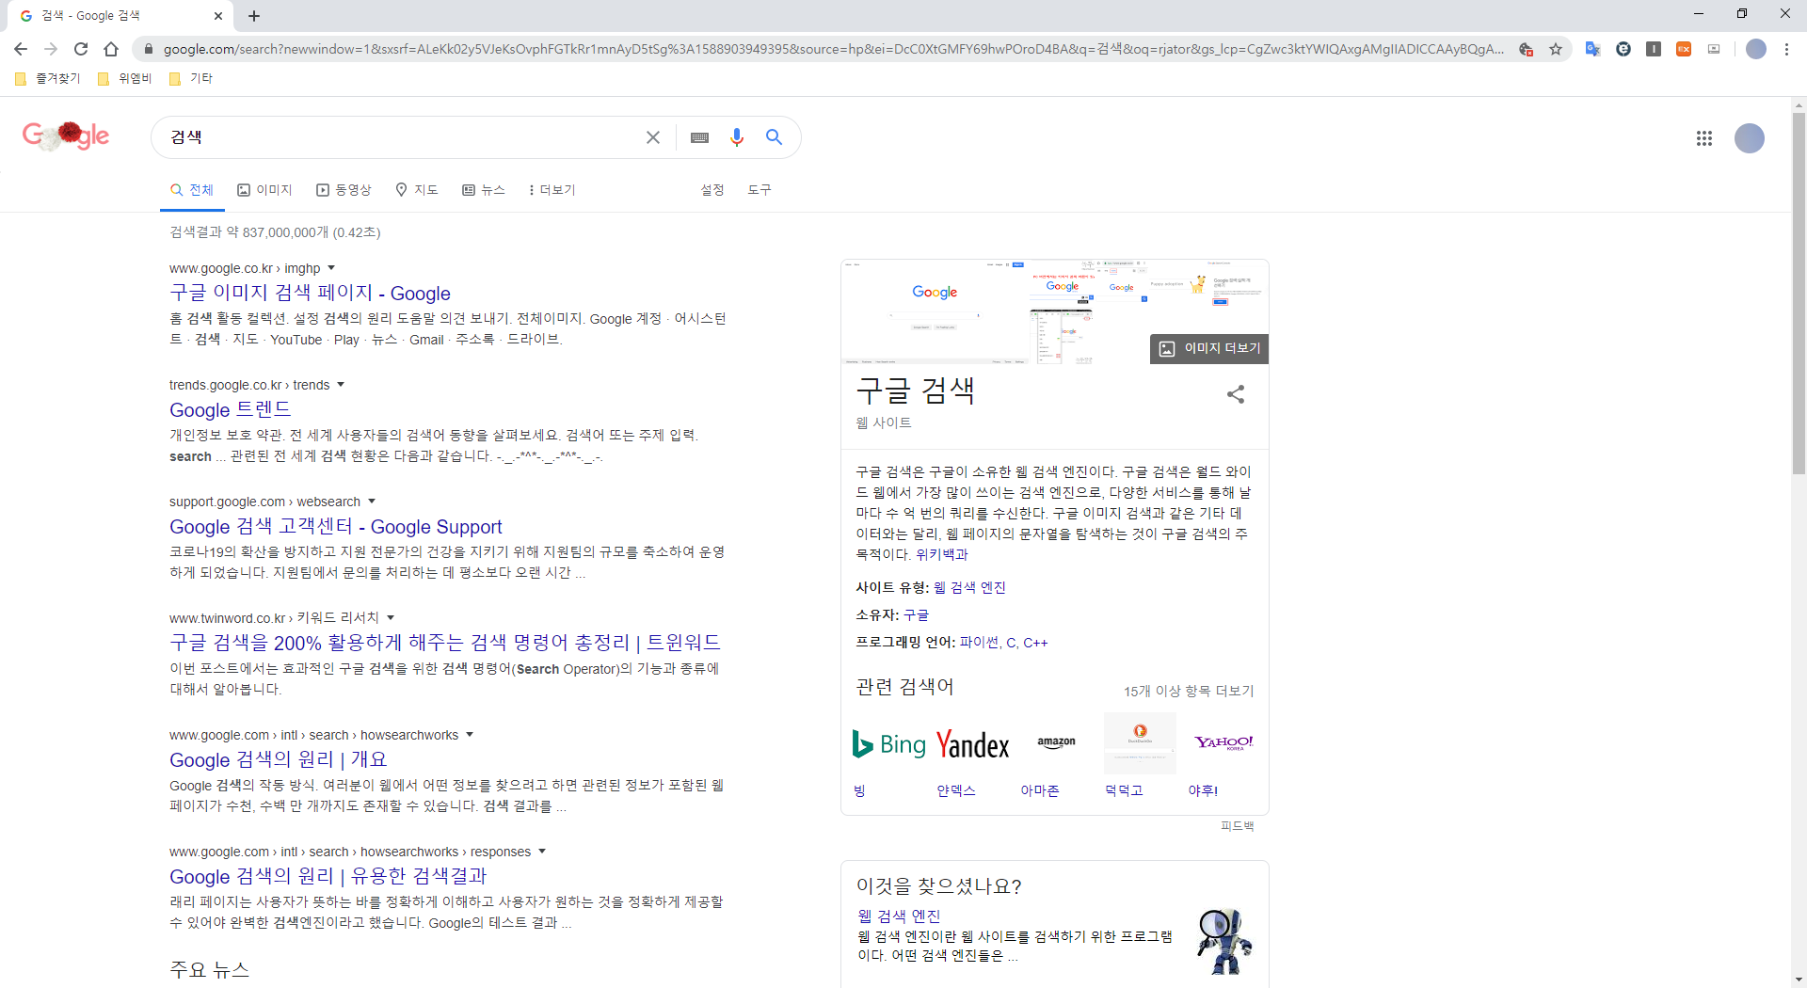This screenshot has height=988, width=1807.
Task: Expand dropdown arrow beside trends.google.co.kr › trends
Action: point(341,385)
